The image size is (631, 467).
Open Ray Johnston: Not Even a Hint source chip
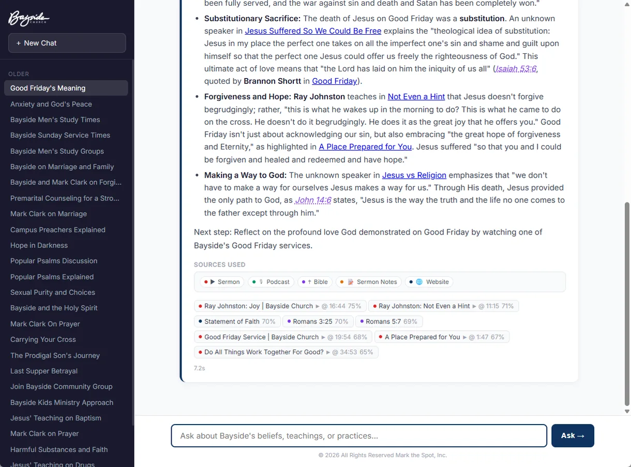pyautogui.click(x=443, y=306)
